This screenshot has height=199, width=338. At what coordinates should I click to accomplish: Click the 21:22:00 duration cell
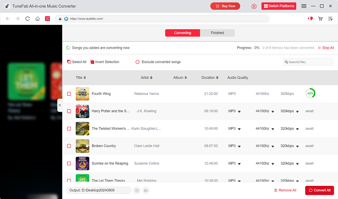click(211, 94)
